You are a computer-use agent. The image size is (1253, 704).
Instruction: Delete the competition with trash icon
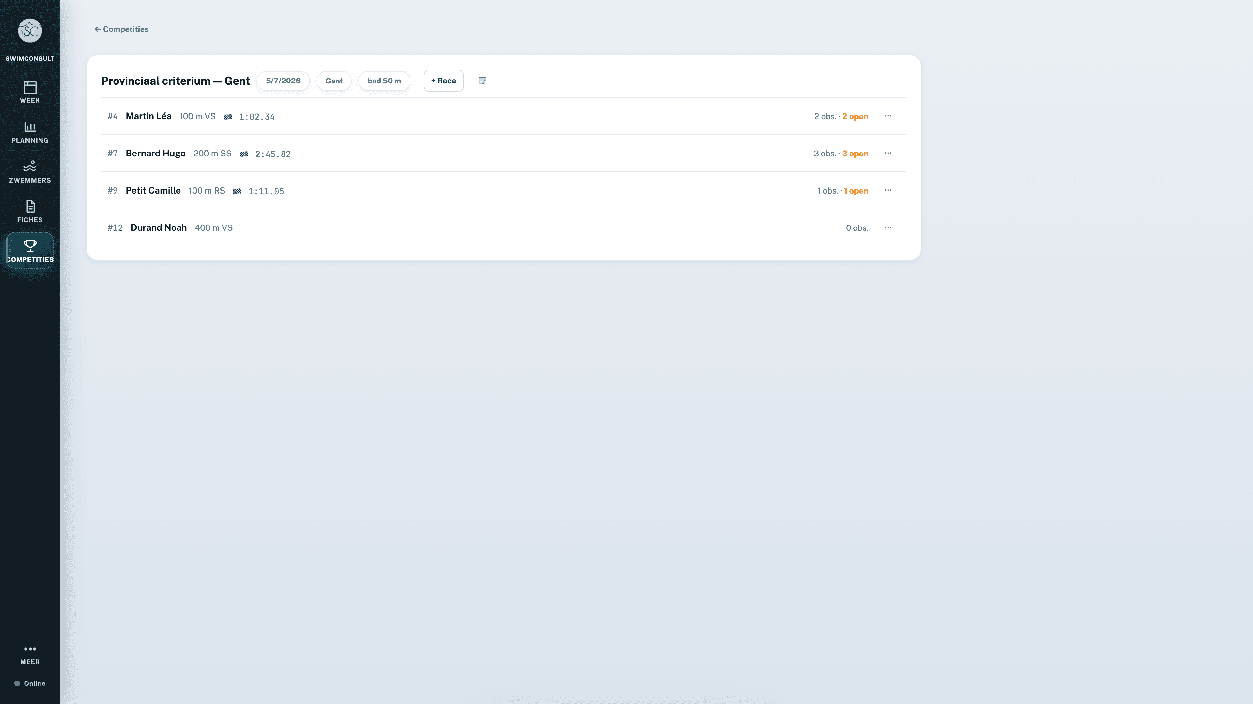tap(482, 81)
